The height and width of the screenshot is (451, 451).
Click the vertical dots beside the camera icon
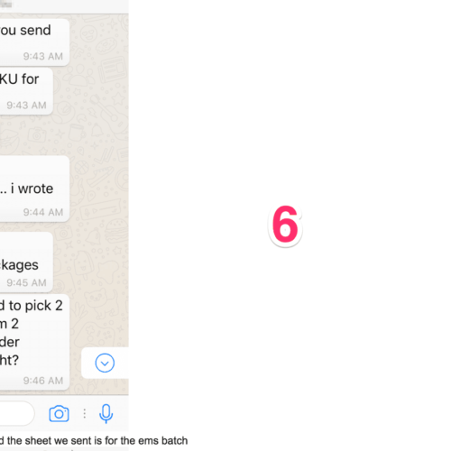[85, 413]
